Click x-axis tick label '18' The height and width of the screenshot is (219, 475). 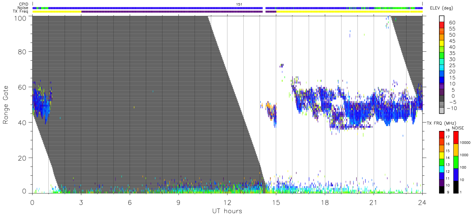(325, 202)
